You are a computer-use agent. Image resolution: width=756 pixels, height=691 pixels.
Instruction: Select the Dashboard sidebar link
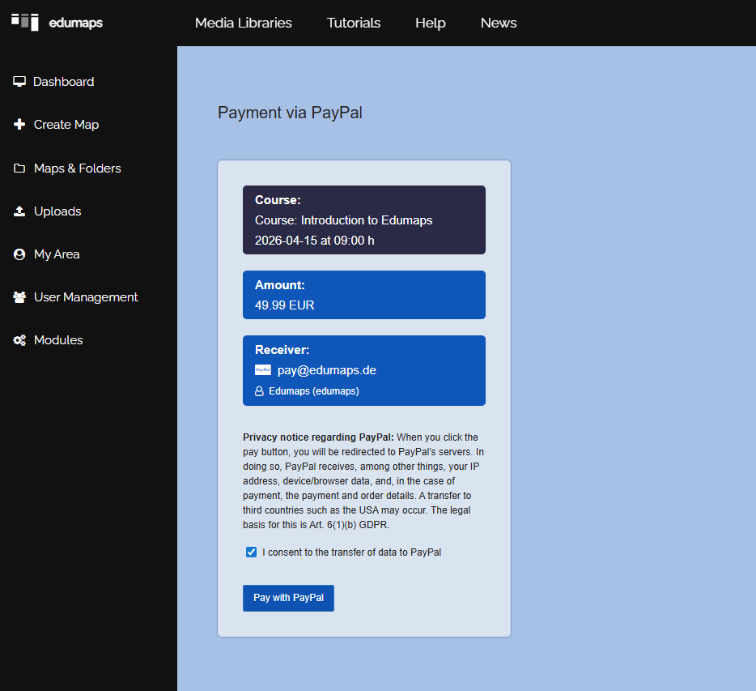[x=63, y=82]
